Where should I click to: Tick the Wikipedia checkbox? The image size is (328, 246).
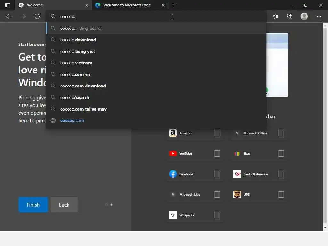(217, 215)
